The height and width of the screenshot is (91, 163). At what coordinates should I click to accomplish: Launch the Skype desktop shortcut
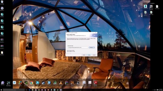pyautogui.click(x=37, y=83)
